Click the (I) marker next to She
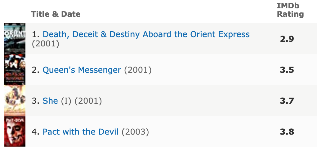The width and height of the screenshot is (317, 151). pyautogui.click(x=66, y=101)
